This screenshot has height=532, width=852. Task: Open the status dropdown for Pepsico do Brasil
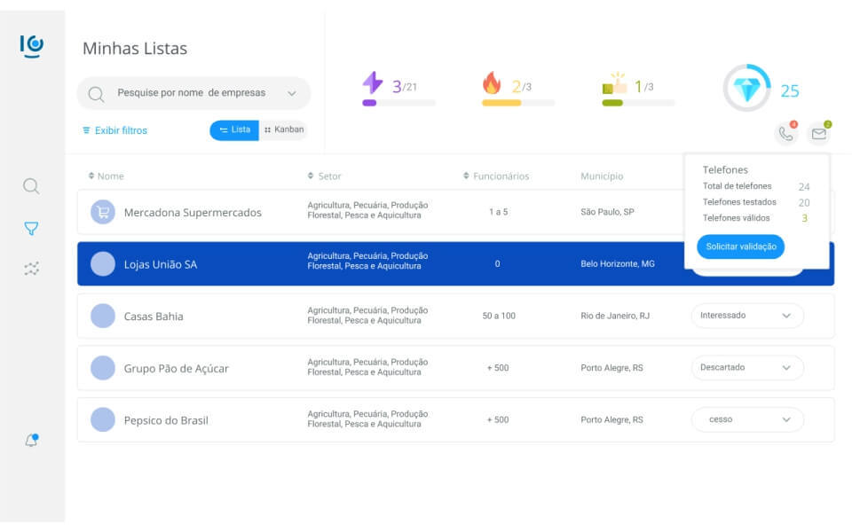pyautogui.click(x=747, y=419)
